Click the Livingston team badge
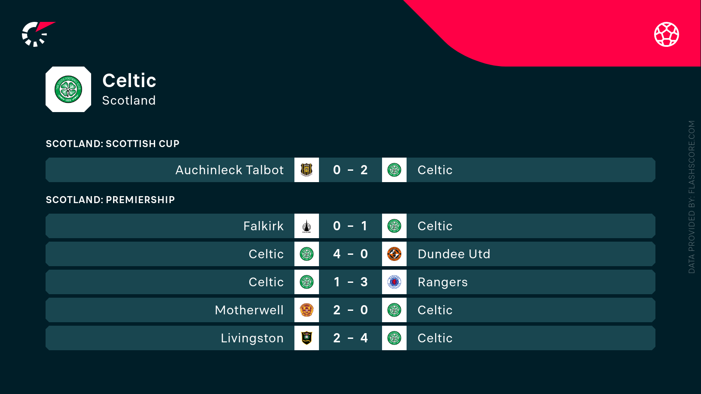 307,338
